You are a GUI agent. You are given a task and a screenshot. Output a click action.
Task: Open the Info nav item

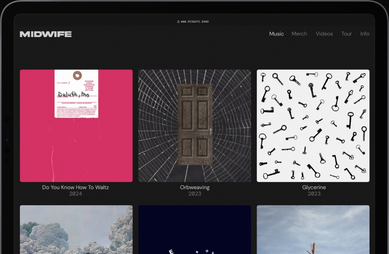tap(365, 34)
